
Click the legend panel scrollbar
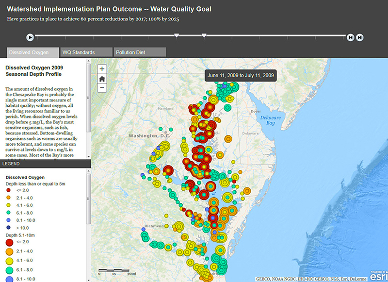(x=88, y=199)
